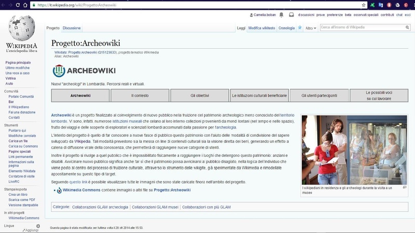415x233 pixels.
Task: Open the Cronologia tab
Action: pyautogui.click(x=286, y=28)
